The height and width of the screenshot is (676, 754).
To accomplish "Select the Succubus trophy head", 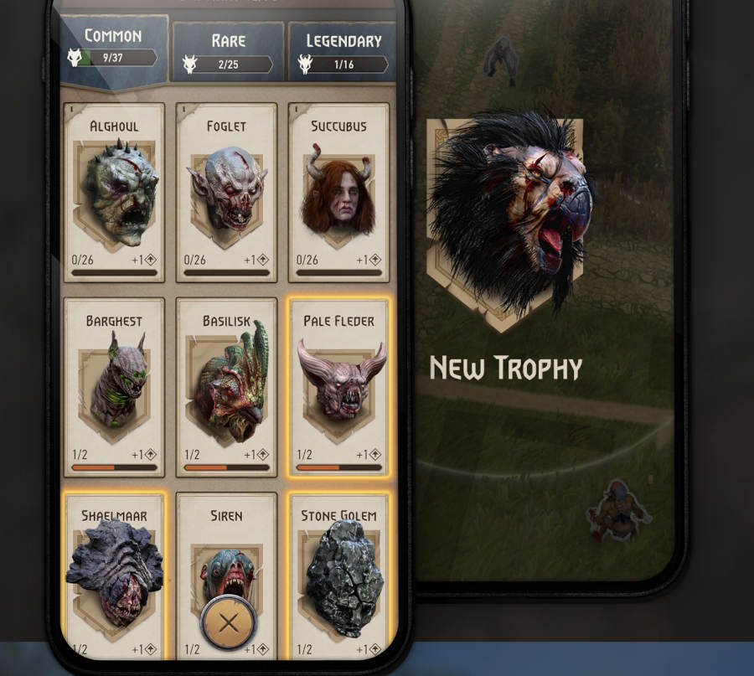I will pos(338,194).
